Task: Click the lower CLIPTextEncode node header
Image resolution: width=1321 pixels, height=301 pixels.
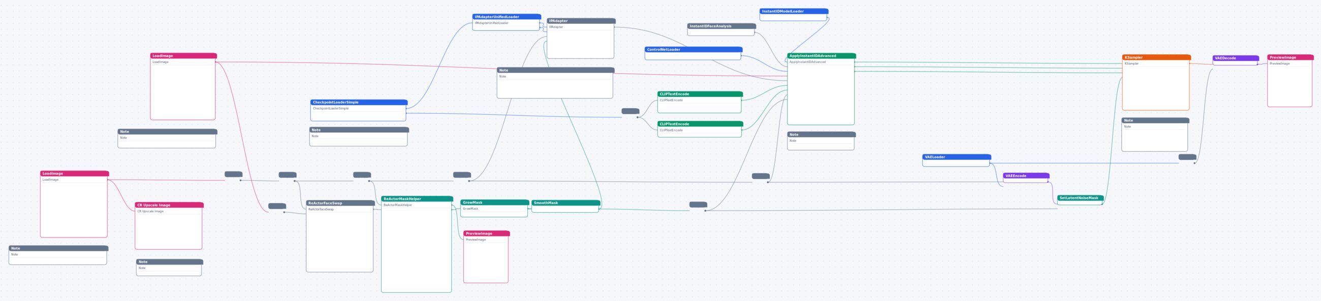Action: click(700, 124)
